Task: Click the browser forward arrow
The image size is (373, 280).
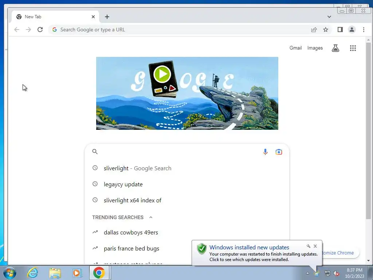Action: click(x=28, y=30)
